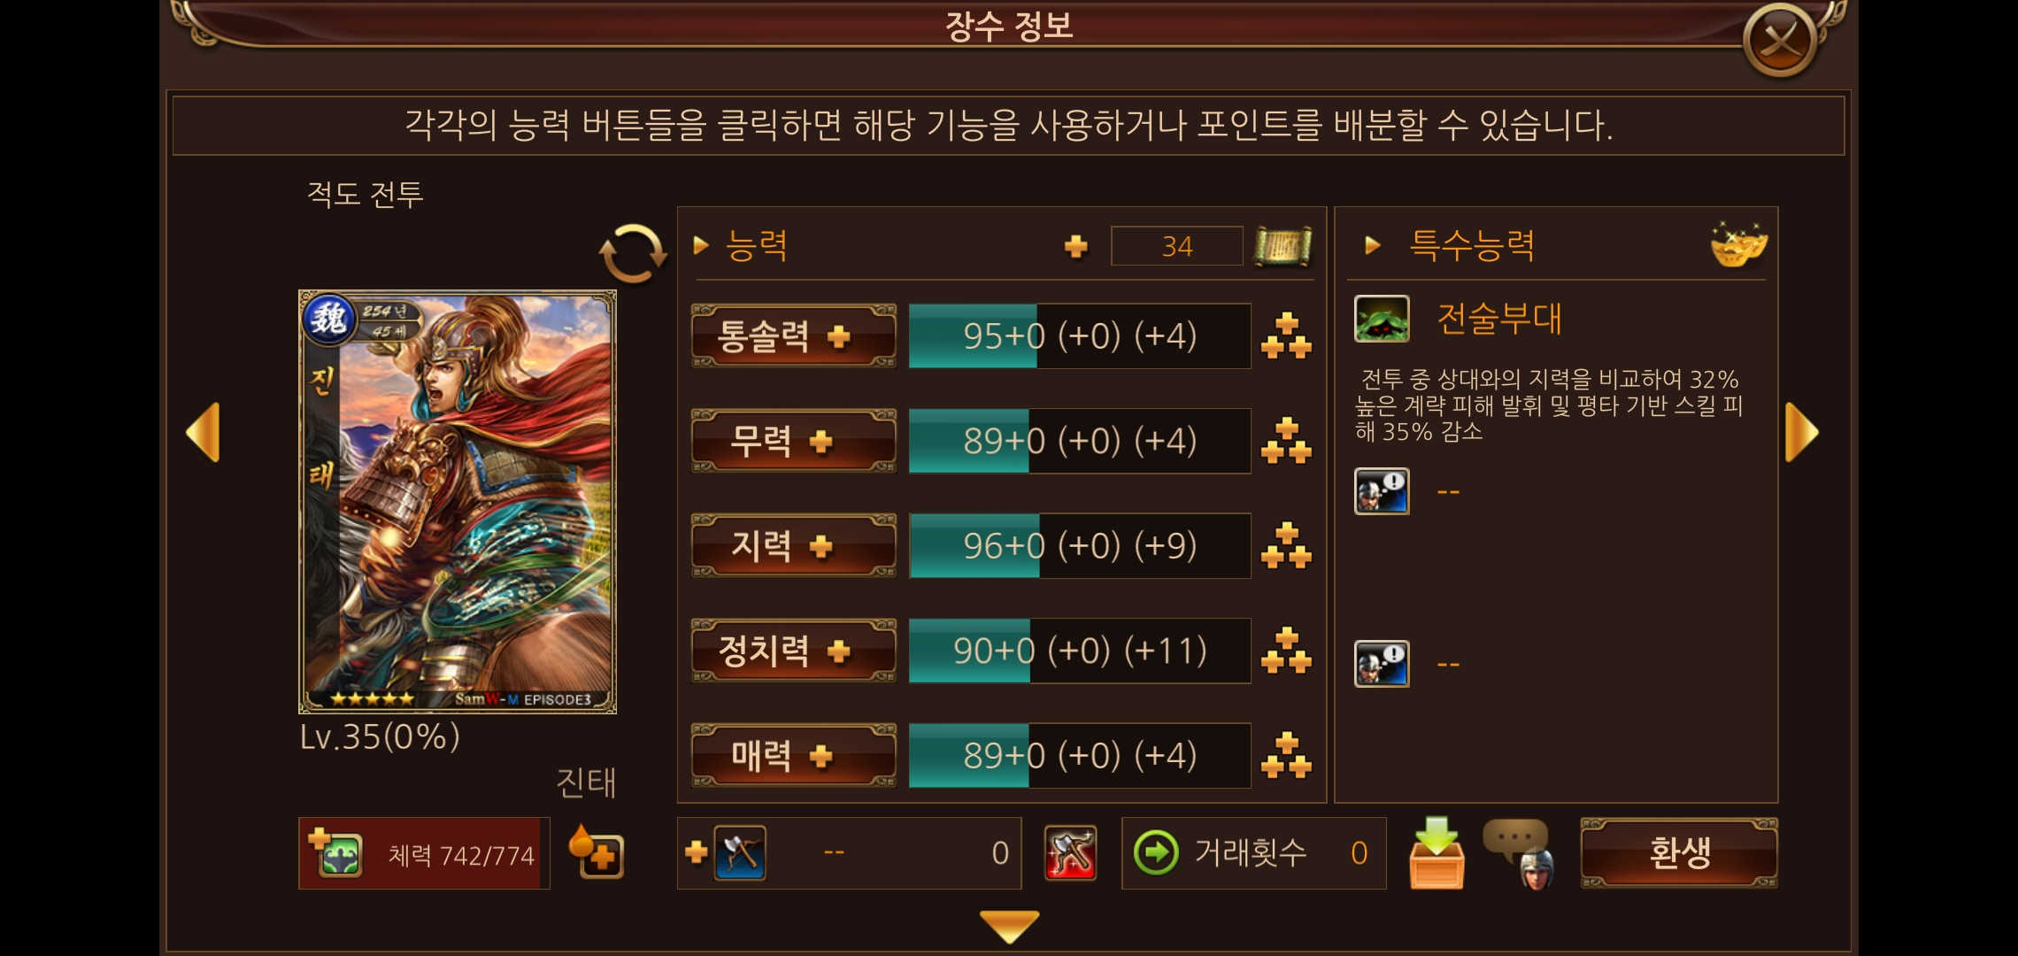This screenshot has height=956, width=2018.
Task: Click the red weapon unequip icon
Action: point(1071,853)
